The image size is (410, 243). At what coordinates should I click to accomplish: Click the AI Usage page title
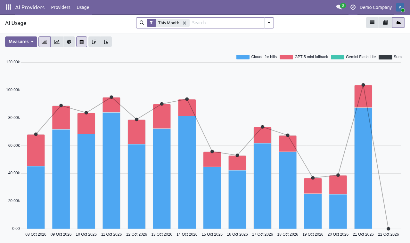tap(16, 23)
